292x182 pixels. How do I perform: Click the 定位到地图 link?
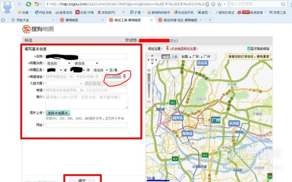[x=114, y=76]
